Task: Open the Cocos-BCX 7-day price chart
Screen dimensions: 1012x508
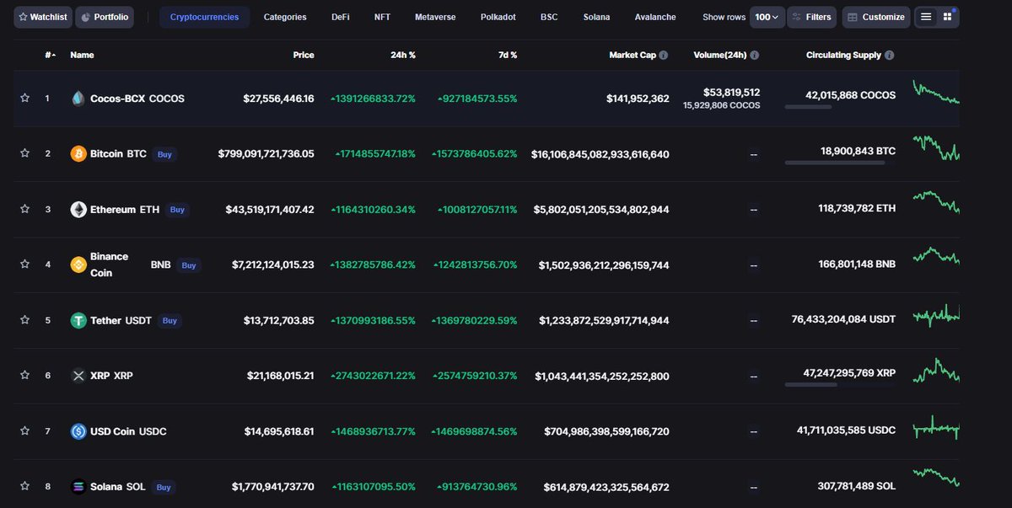Action: (x=936, y=91)
